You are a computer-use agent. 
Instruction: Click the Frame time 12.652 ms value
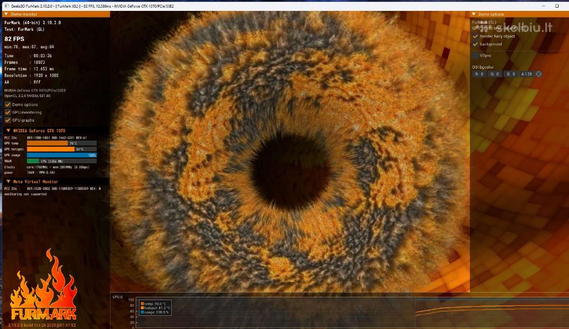click(44, 69)
